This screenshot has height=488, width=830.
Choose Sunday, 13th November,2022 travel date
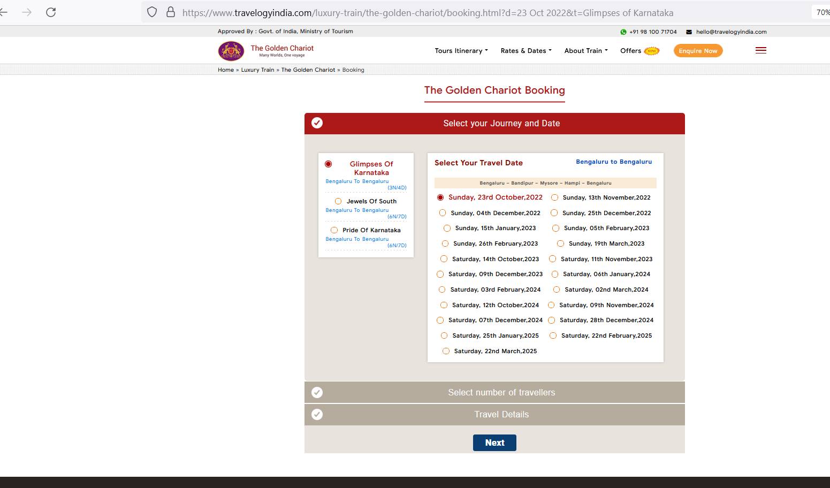point(555,197)
